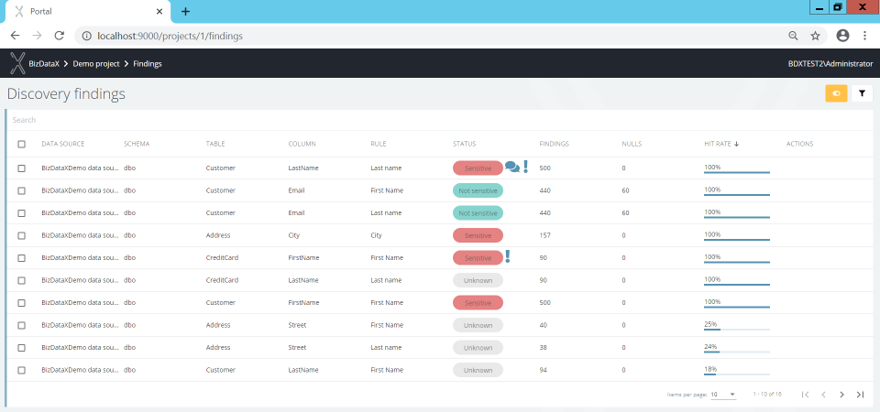The height and width of the screenshot is (412, 880).
Task: Check the CreditCard LastName row checkbox
Action: 21,280
